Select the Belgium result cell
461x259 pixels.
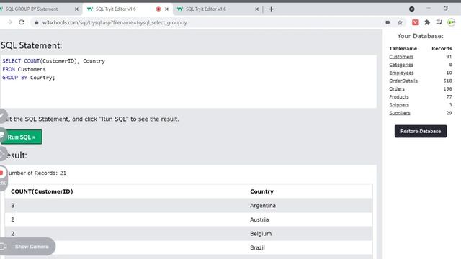(261, 234)
